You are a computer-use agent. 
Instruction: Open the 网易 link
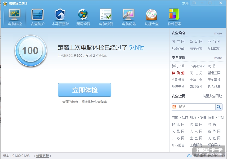pos(212,125)
